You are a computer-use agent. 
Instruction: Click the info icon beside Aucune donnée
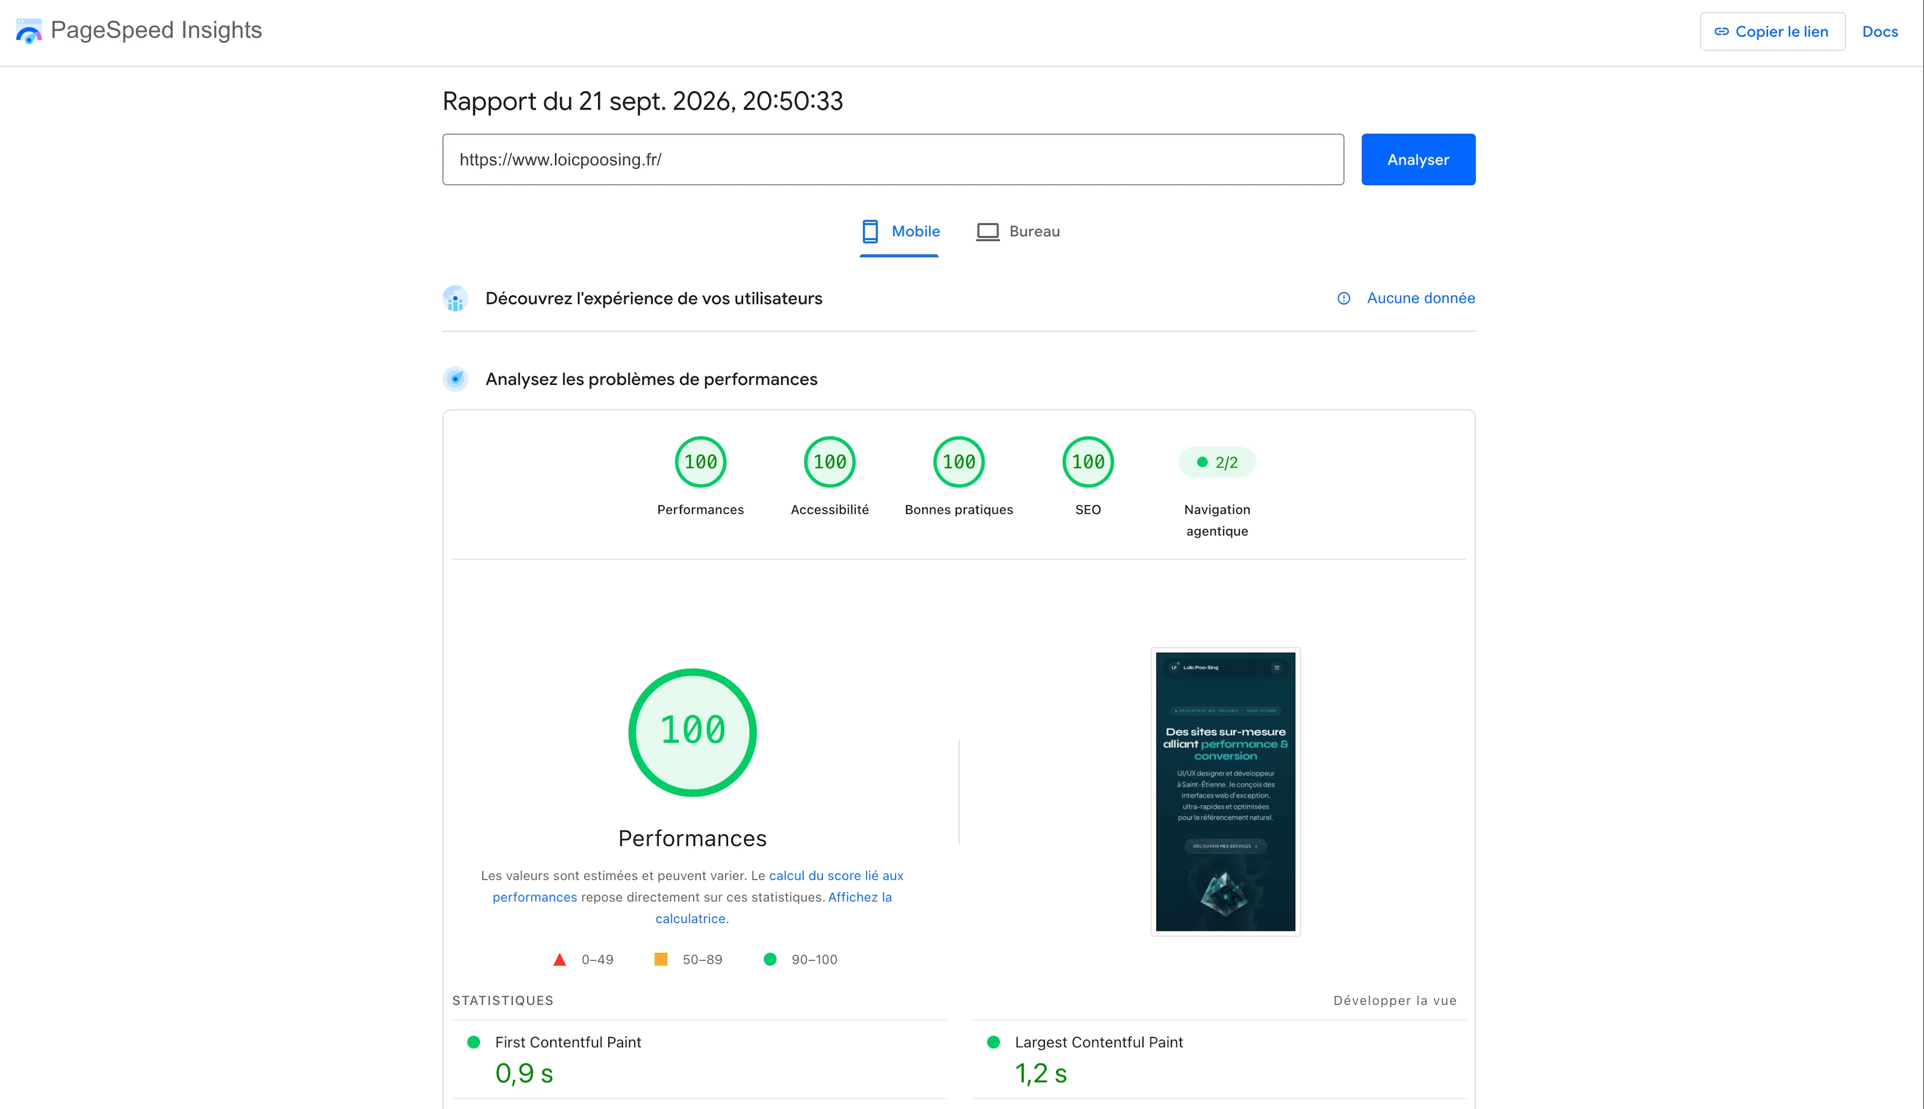(x=1344, y=298)
